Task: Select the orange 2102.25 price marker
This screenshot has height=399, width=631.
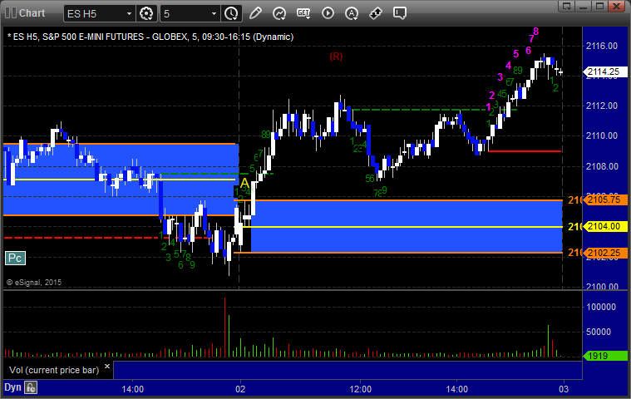Action: [x=605, y=253]
